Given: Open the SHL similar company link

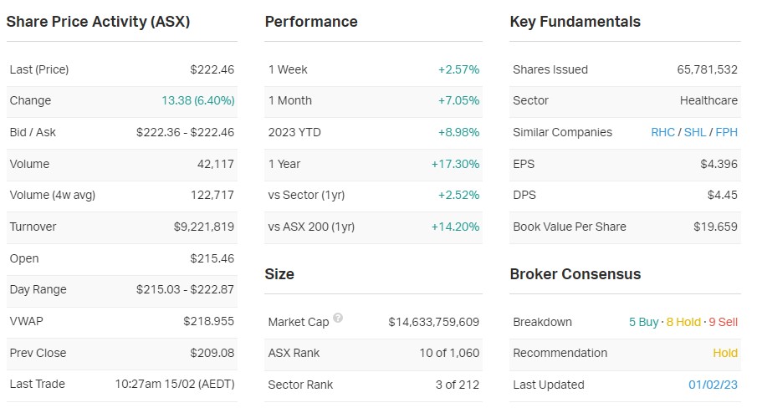Looking at the screenshot, I should [694, 132].
